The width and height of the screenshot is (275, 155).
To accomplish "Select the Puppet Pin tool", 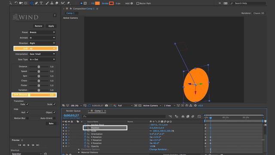I will click(x=68, y=3).
